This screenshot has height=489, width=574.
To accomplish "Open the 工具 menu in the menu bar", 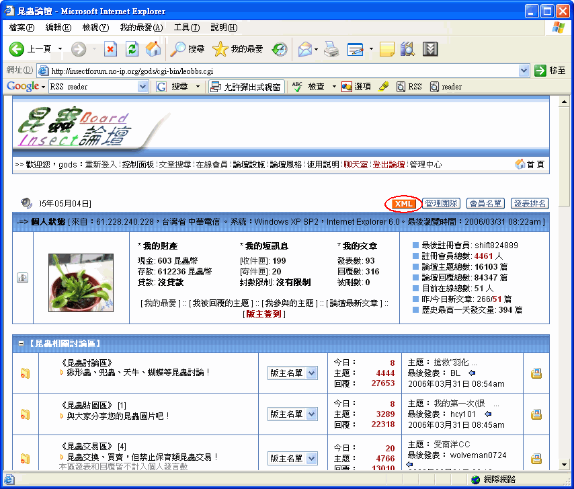I will [x=186, y=28].
